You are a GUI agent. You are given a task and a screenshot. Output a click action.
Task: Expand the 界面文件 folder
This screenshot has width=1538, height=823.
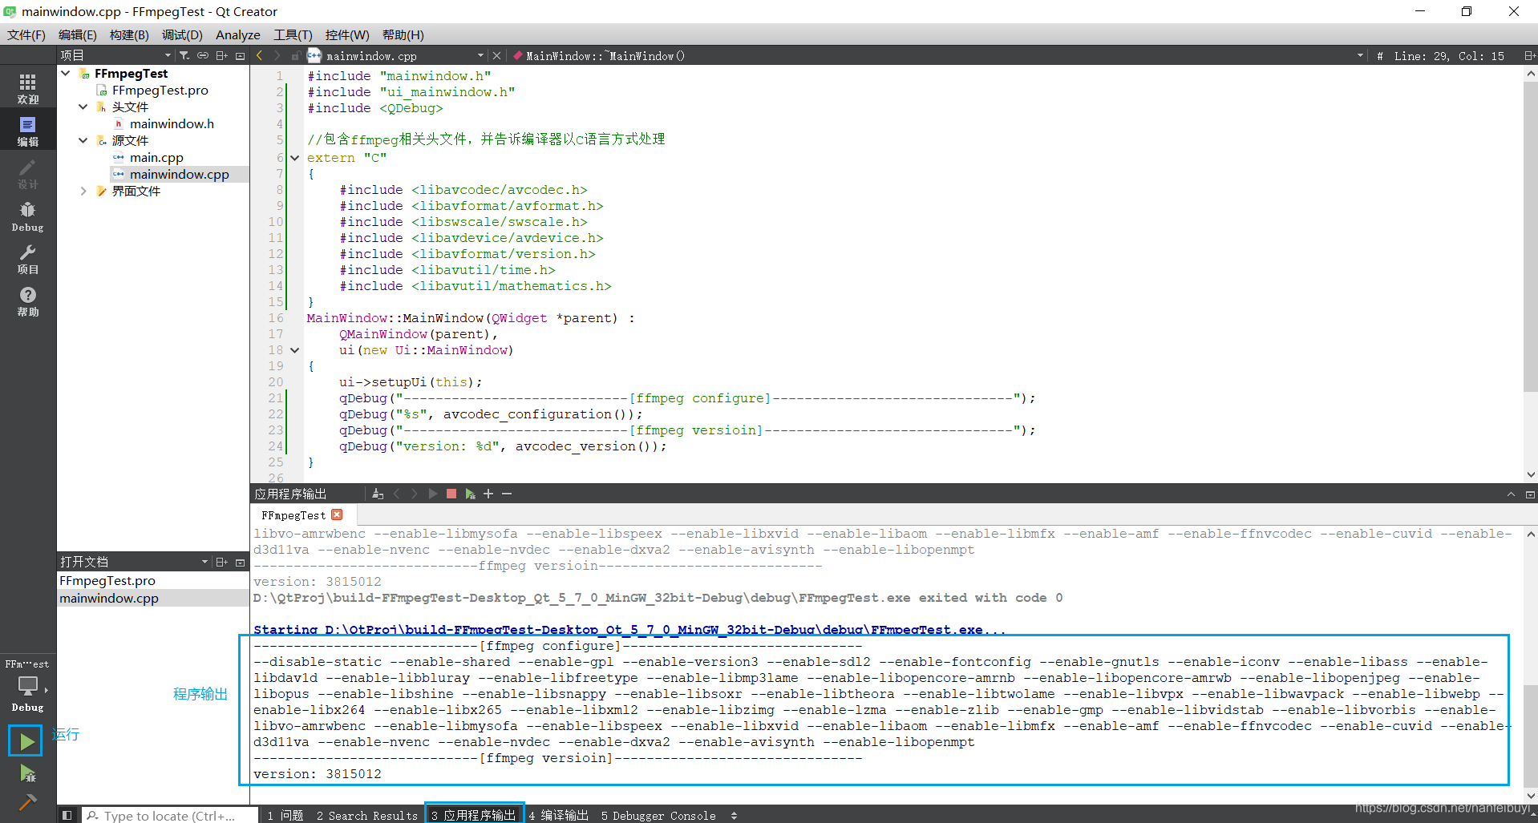click(x=83, y=191)
